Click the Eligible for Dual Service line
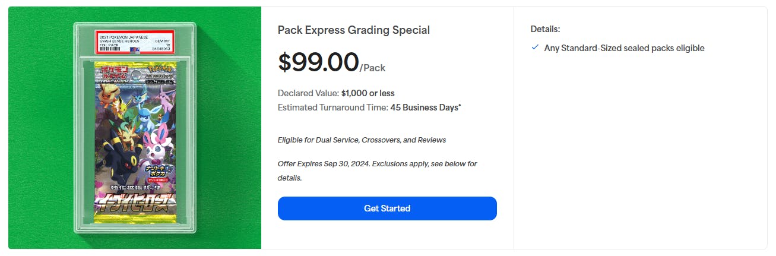Image resolution: width=776 pixels, height=256 pixels. click(362, 140)
